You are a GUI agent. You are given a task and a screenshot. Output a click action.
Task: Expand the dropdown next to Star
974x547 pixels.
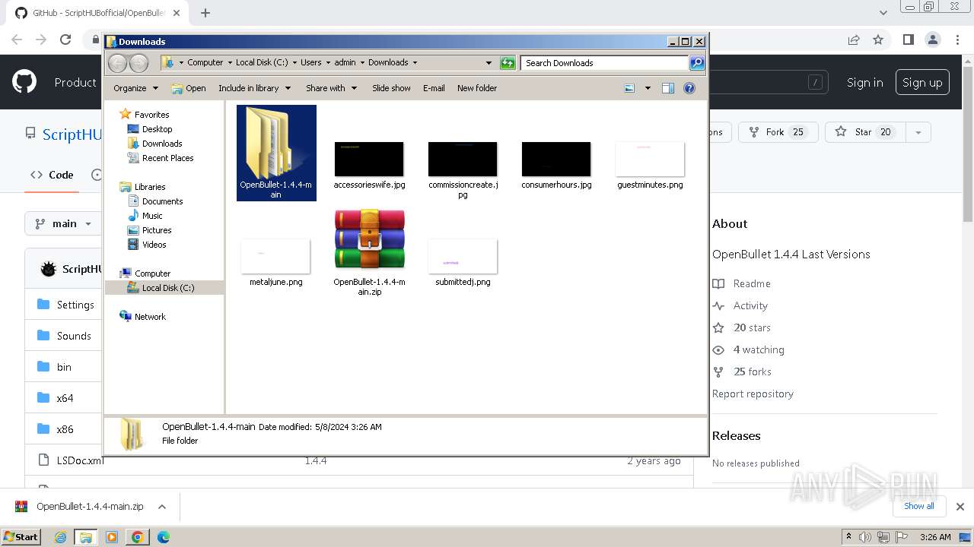[918, 132]
